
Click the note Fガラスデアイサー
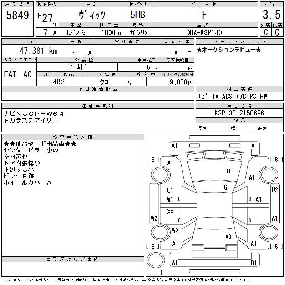pyautogui.click(x=31, y=120)
